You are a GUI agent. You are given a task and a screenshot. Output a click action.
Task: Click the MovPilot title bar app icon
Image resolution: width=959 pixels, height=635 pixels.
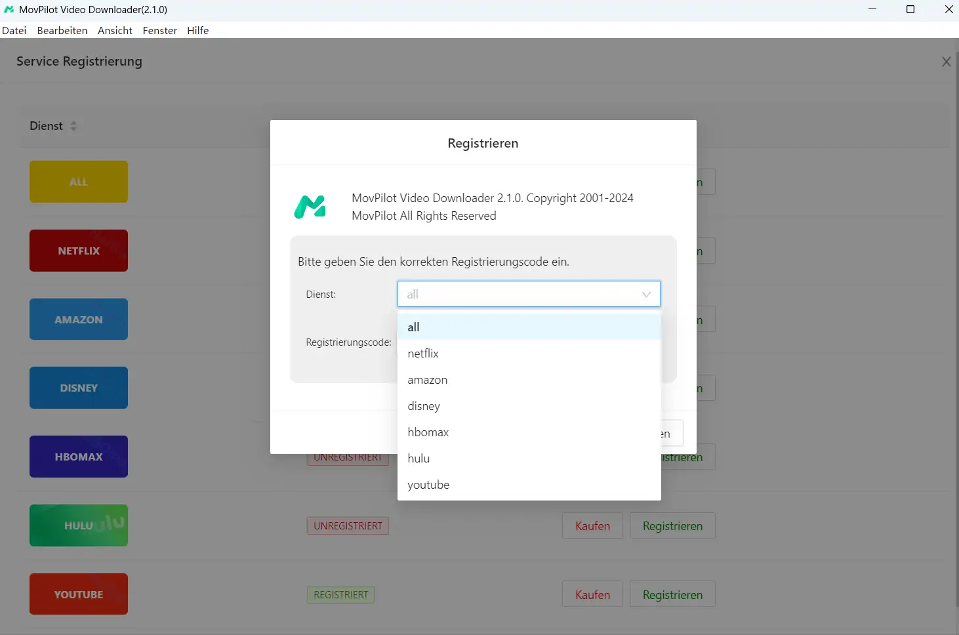click(9, 9)
